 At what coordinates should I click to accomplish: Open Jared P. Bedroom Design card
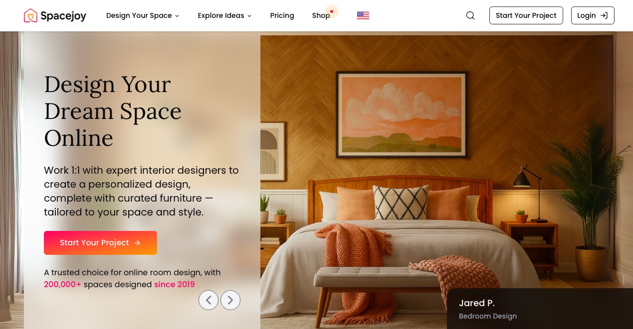pos(540,309)
